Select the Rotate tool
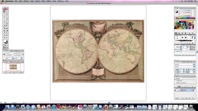This screenshot has width=198, height=111. 4,23
